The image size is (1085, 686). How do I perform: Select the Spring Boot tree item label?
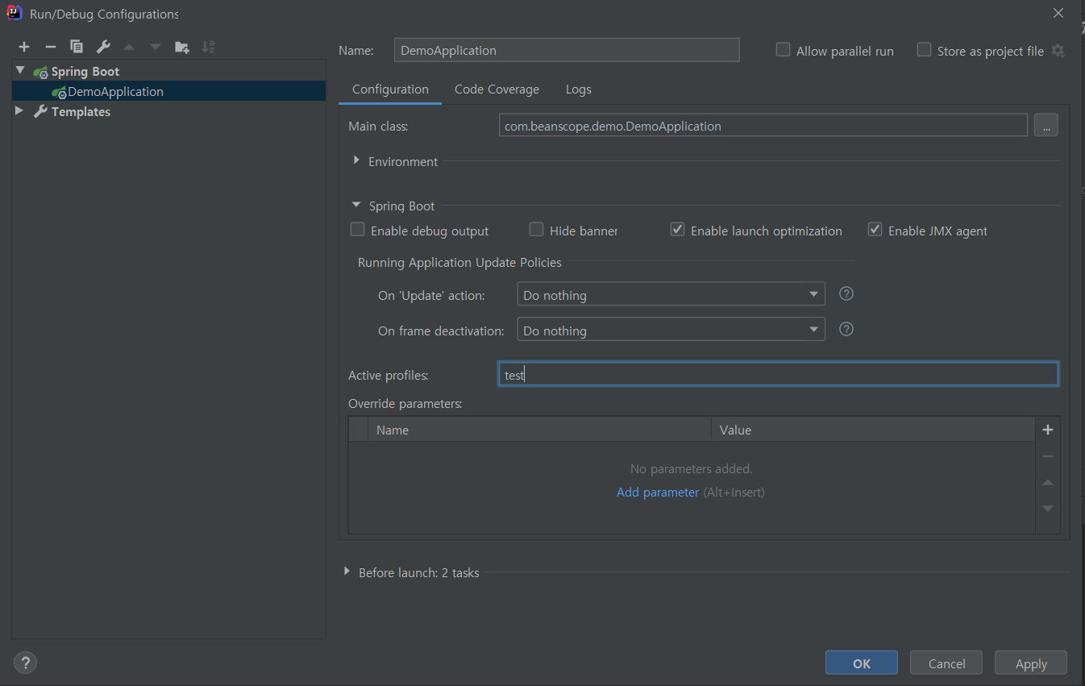coord(85,71)
